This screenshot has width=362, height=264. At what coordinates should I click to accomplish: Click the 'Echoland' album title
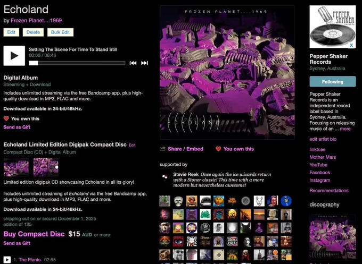tap(26, 10)
